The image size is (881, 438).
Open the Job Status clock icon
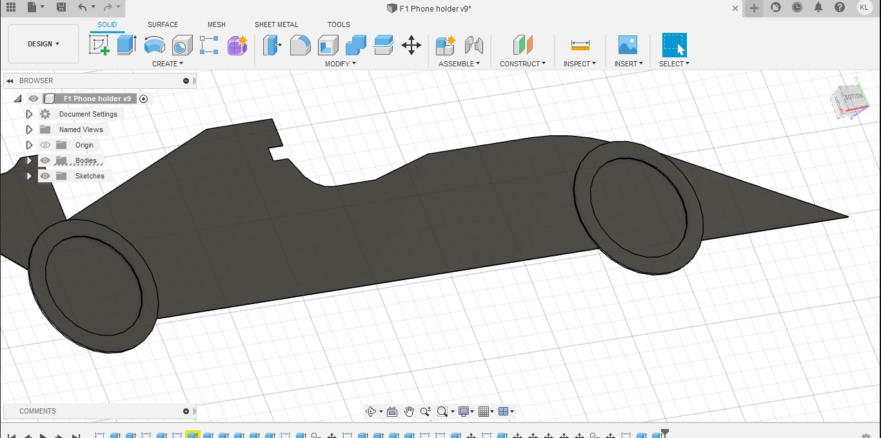pos(797,8)
